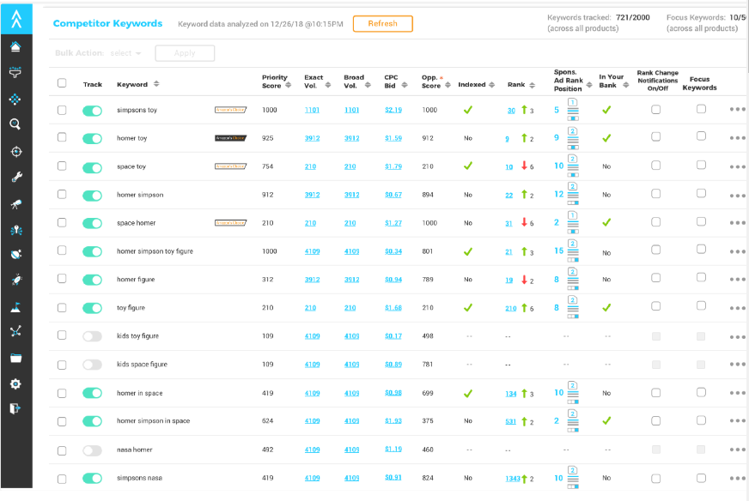Click the Refresh button

pos(382,24)
